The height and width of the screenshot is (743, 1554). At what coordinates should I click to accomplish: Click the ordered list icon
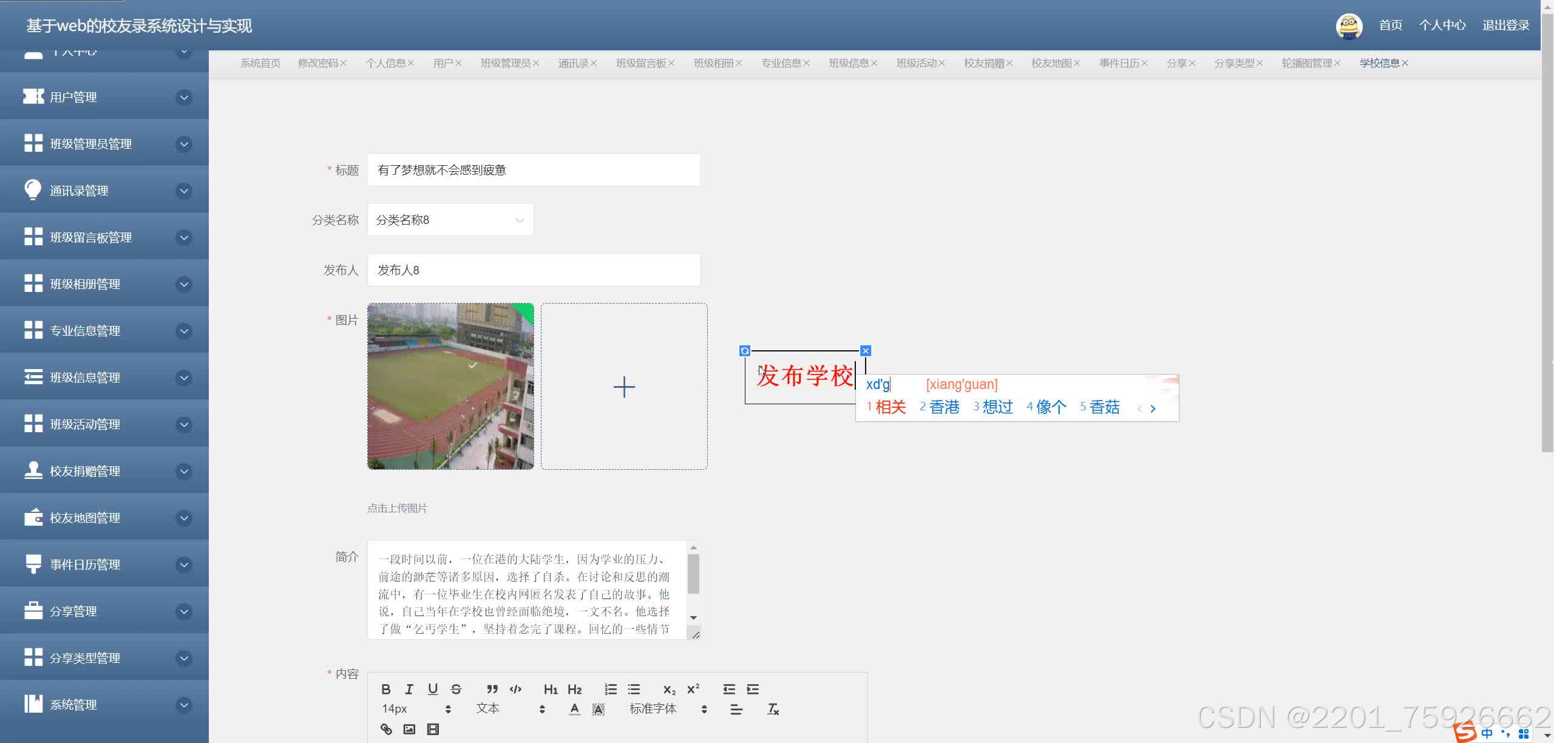tap(611, 689)
